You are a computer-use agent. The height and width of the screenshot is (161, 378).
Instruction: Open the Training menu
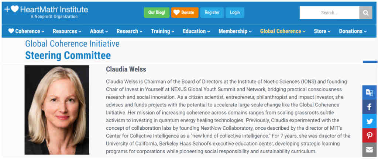[162, 31]
